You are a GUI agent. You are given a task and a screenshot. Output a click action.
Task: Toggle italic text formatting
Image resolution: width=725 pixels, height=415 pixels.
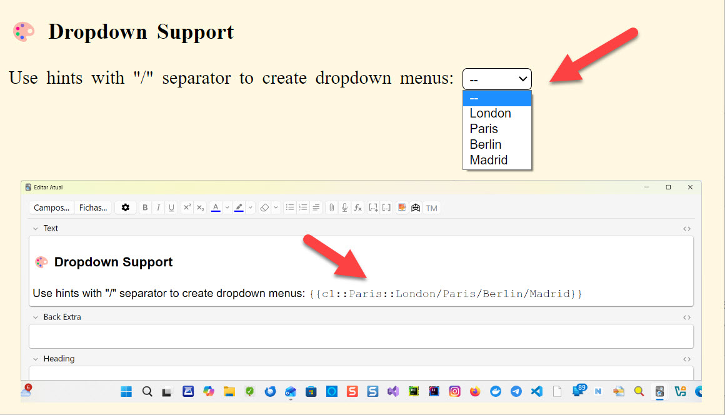[158, 207]
